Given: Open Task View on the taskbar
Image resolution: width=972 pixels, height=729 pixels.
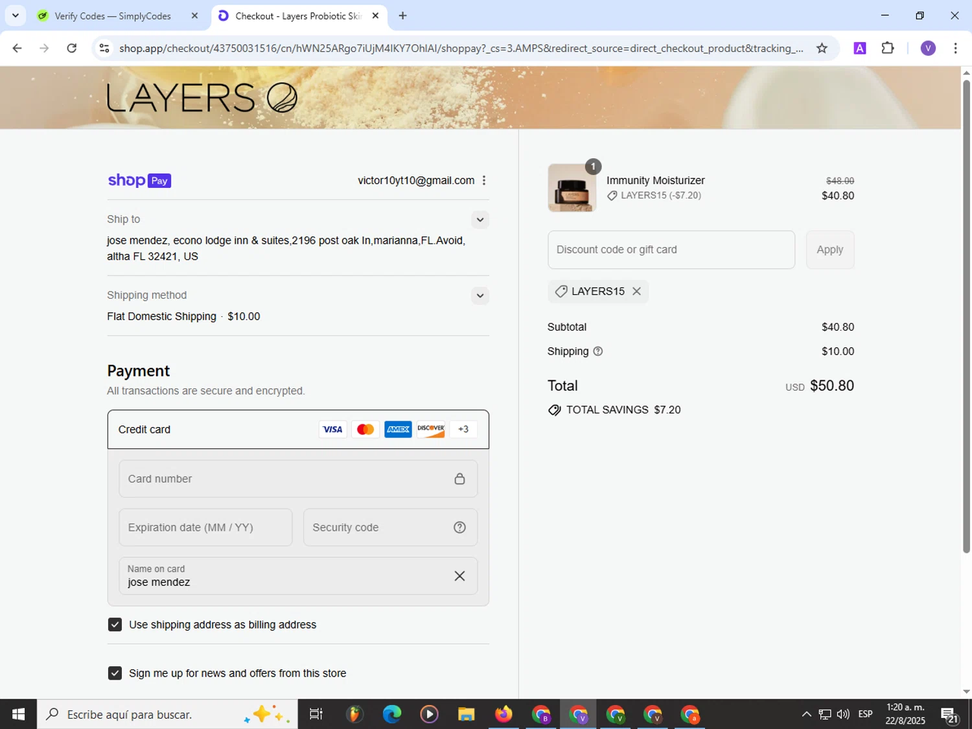Looking at the screenshot, I should click(x=316, y=714).
